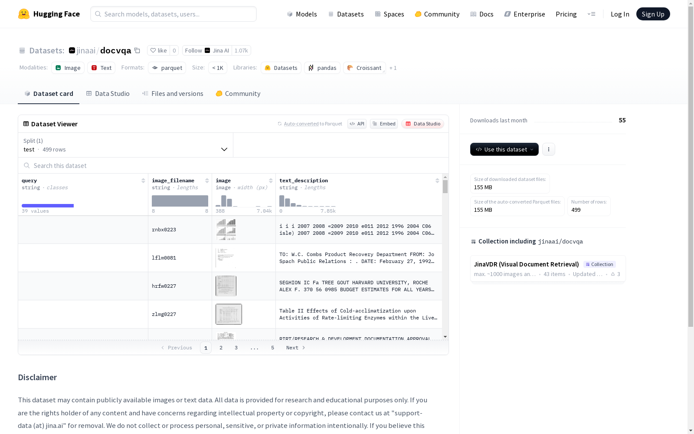Click the Hugging Face logo icon
694x434 pixels.
[x=24, y=14]
